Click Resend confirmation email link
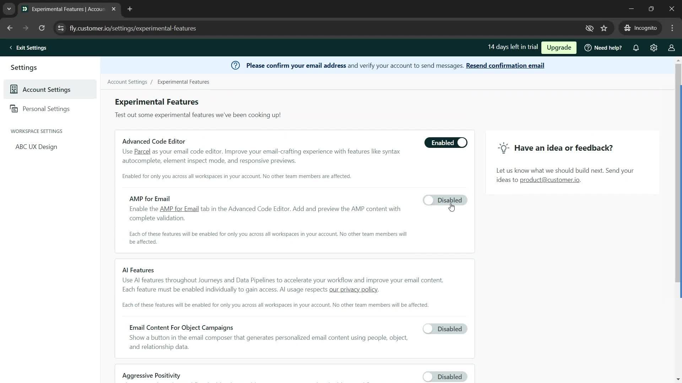Image resolution: width=682 pixels, height=383 pixels. pyautogui.click(x=505, y=66)
